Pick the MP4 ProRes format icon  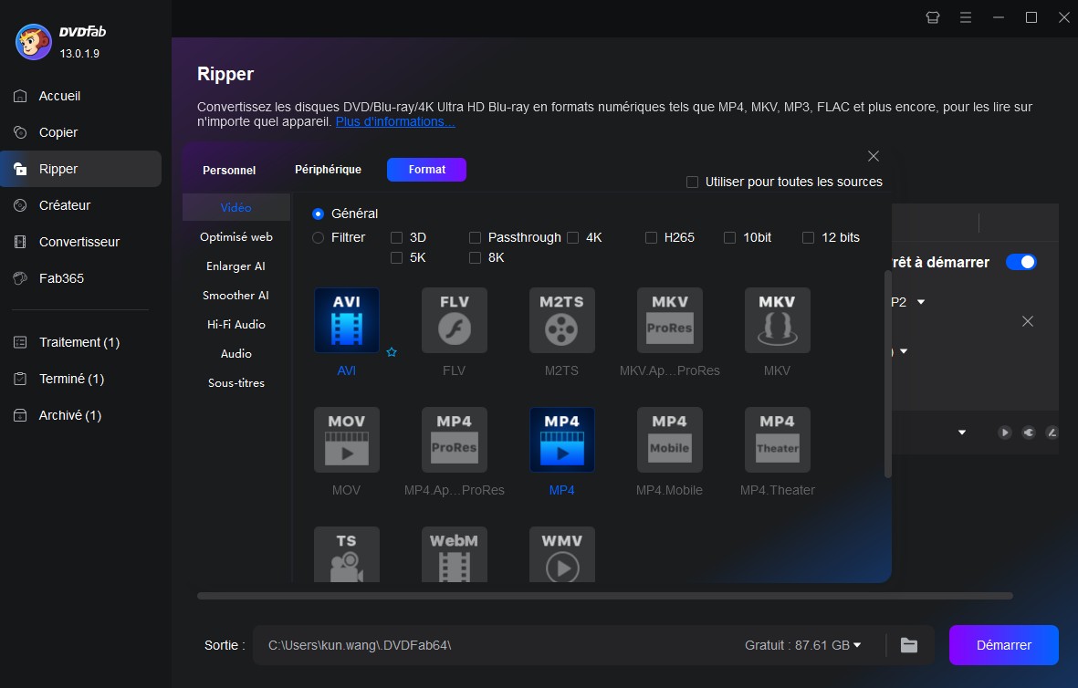coord(455,440)
